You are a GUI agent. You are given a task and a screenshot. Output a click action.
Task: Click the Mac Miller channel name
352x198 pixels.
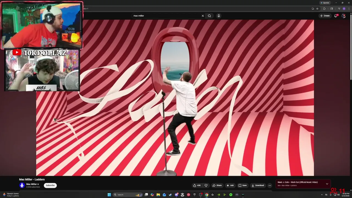[32, 184]
